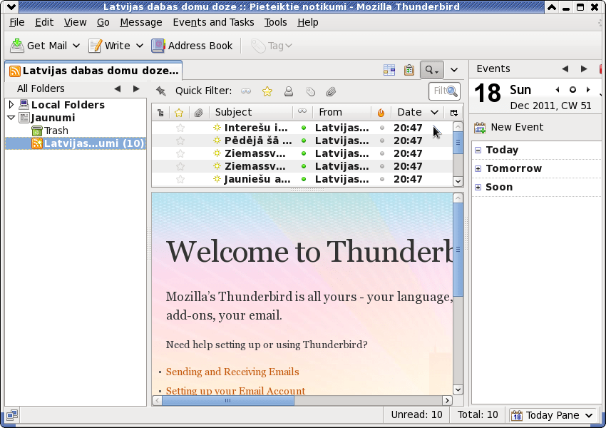Collapse the Jaunumi account tree
606x428 pixels.
click(11, 118)
